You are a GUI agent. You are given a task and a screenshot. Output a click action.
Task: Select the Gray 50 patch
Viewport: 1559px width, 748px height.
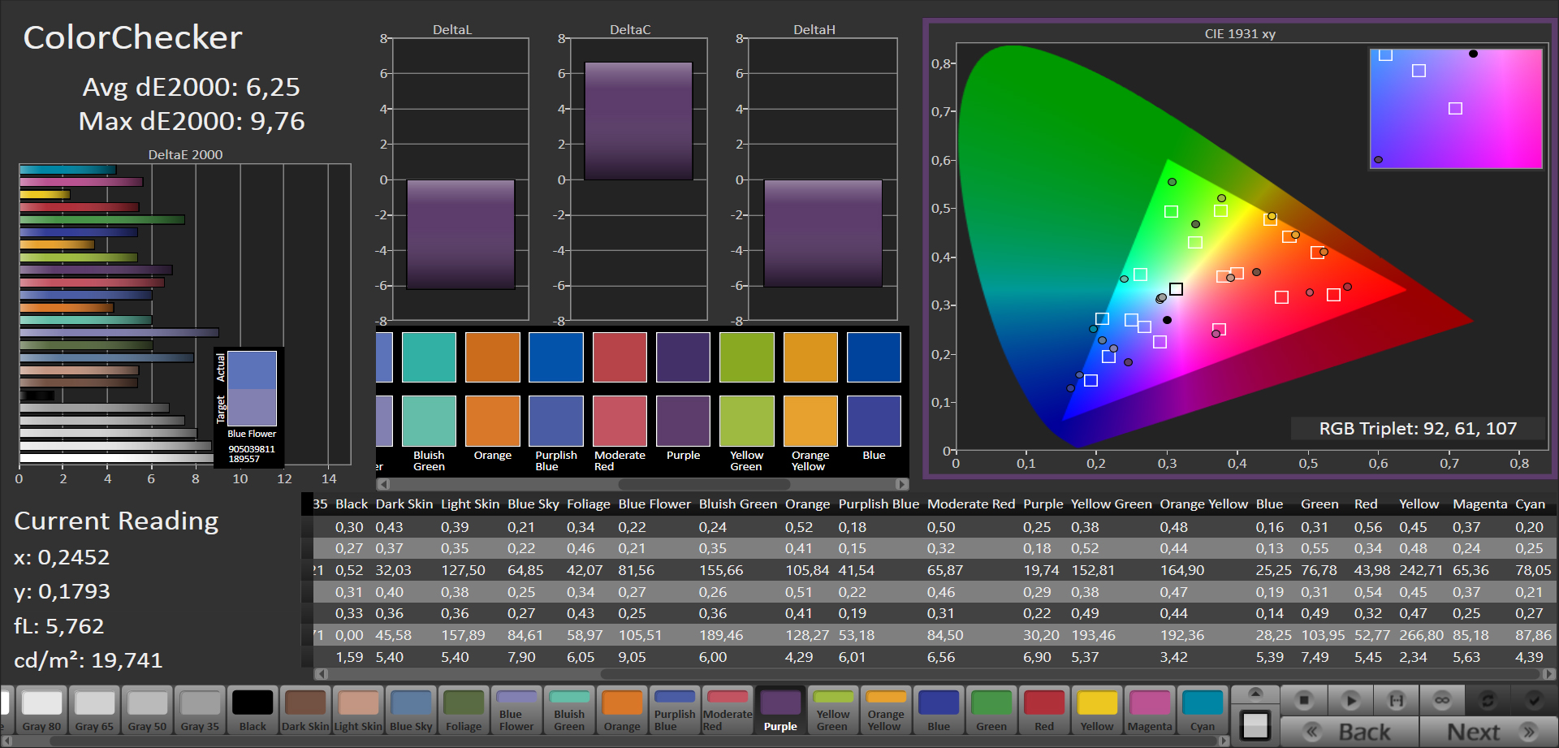pos(147,711)
